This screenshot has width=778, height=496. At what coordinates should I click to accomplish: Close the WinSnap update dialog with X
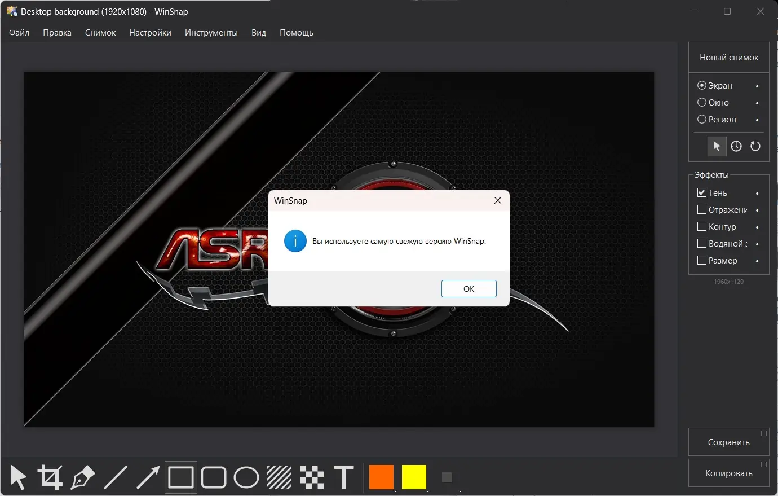click(x=498, y=200)
